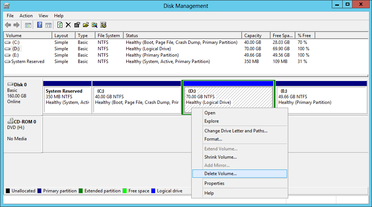The height and width of the screenshot is (207, 372).
Task: Click the Delete (X) toolbar icon
Action: coord(68,25)
